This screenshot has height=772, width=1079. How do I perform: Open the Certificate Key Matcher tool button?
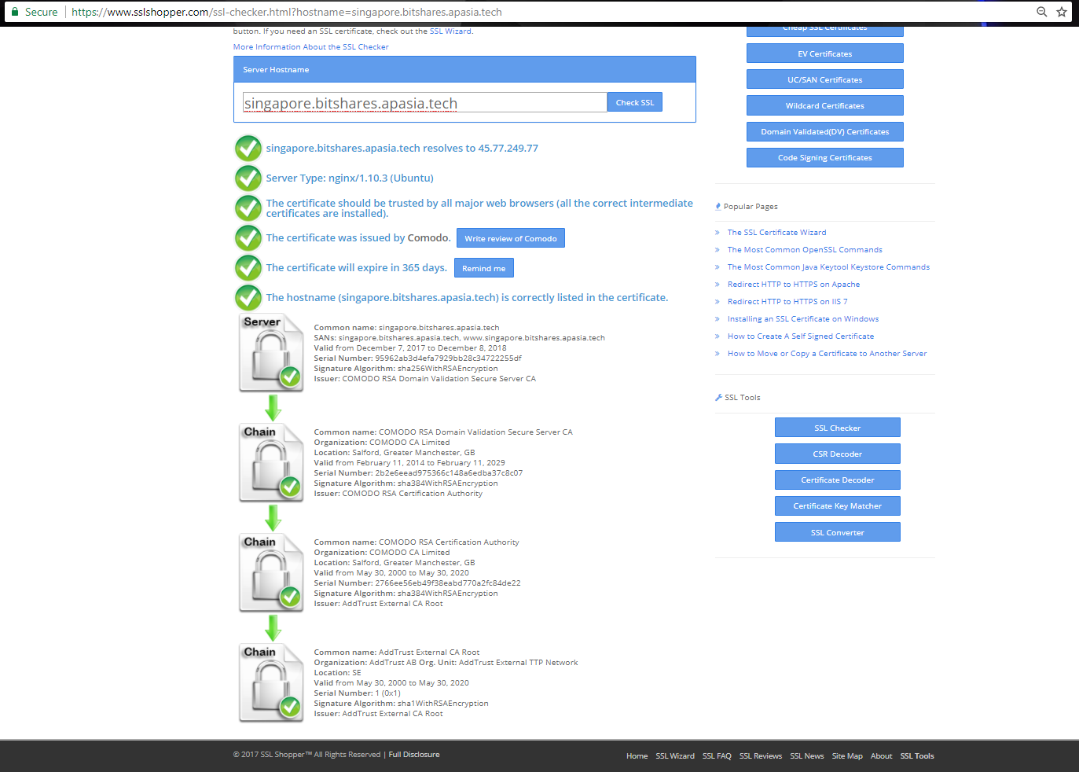point(838,505)
